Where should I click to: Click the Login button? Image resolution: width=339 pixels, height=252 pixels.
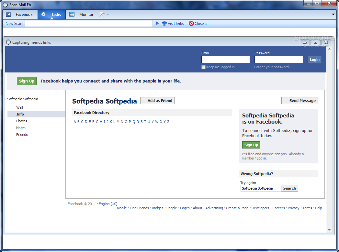click(x=315, y=60)
